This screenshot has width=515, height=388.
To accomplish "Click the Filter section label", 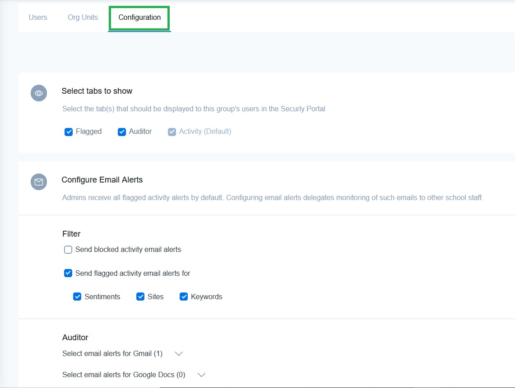I will click(71, 234).
